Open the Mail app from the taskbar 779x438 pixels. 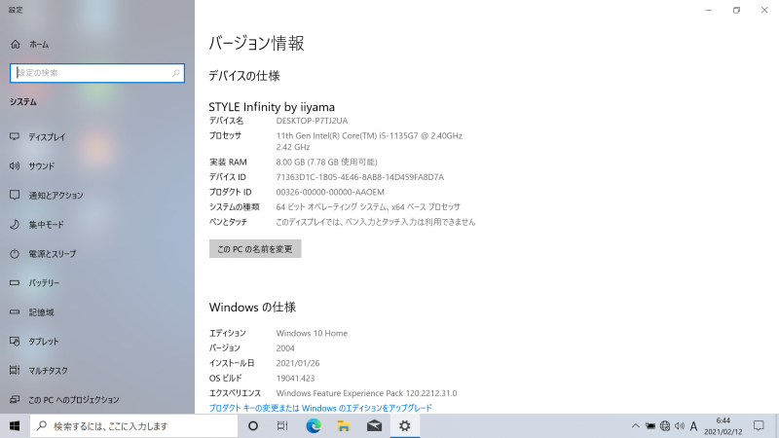pyautogui.click(x=375, y=426)
